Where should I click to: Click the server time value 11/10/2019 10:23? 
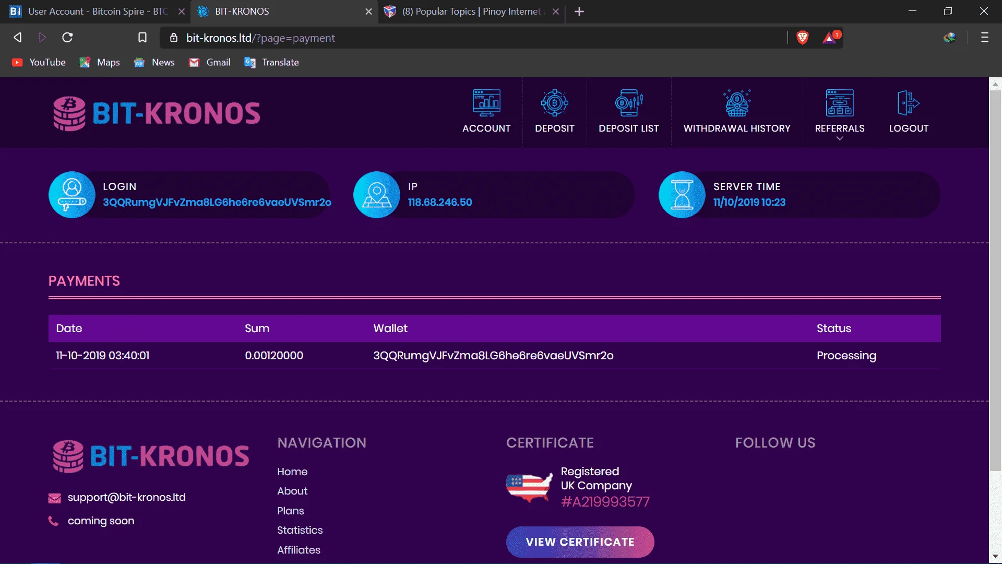749,202
